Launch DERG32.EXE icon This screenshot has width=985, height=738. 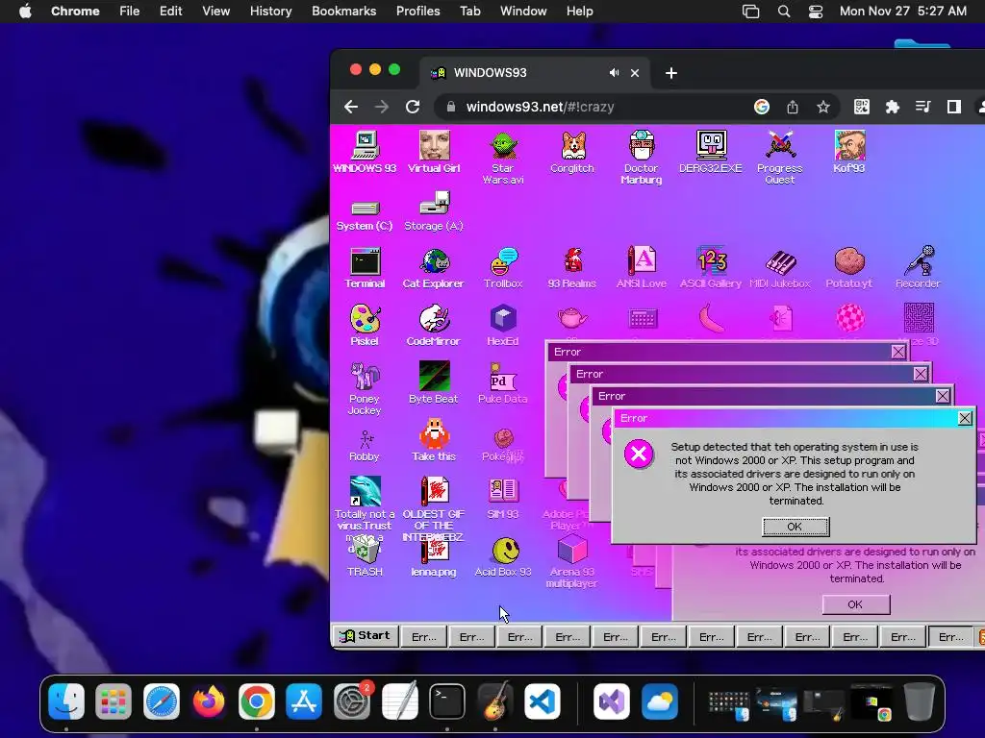click(x=711, y=151)
